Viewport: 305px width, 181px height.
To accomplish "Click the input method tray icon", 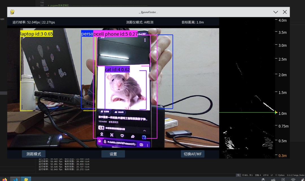I will pyautogui.click(x=283, y=179).
